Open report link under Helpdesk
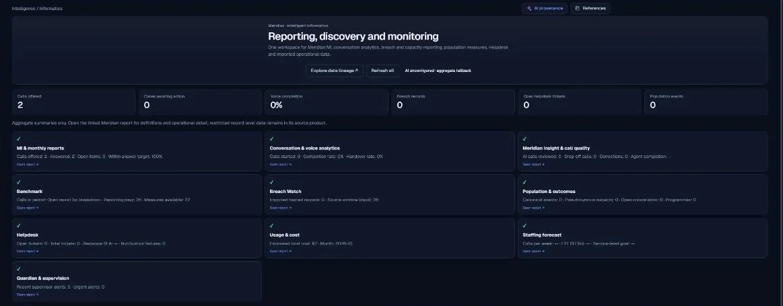Viewport: 783px width, 306px height. [28, 251]
